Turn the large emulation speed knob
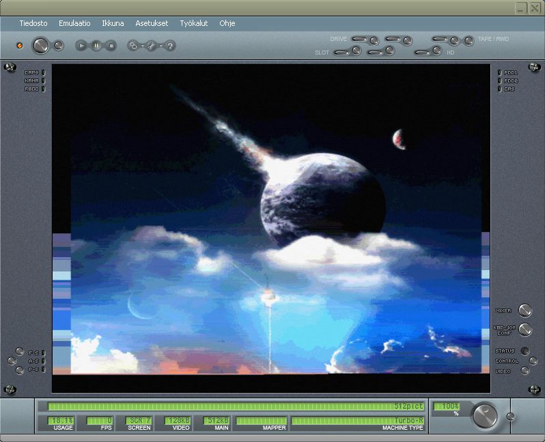The image size is (545, 442). pos(485,415)
